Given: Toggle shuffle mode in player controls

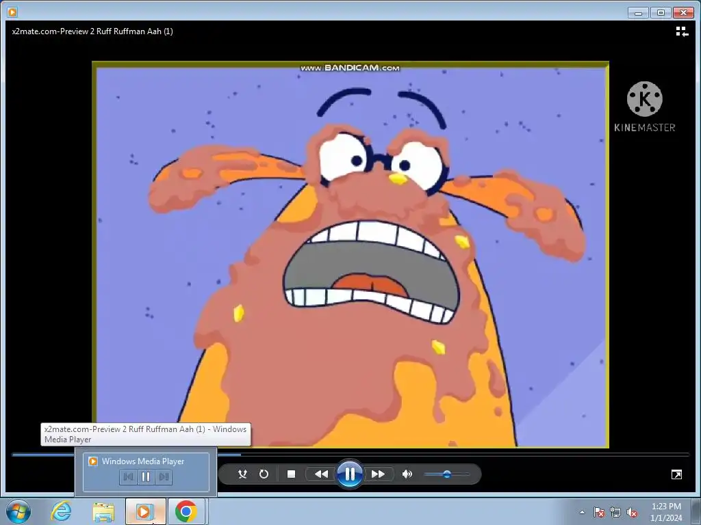Looking at the screenshot, I should click(242, 474).
